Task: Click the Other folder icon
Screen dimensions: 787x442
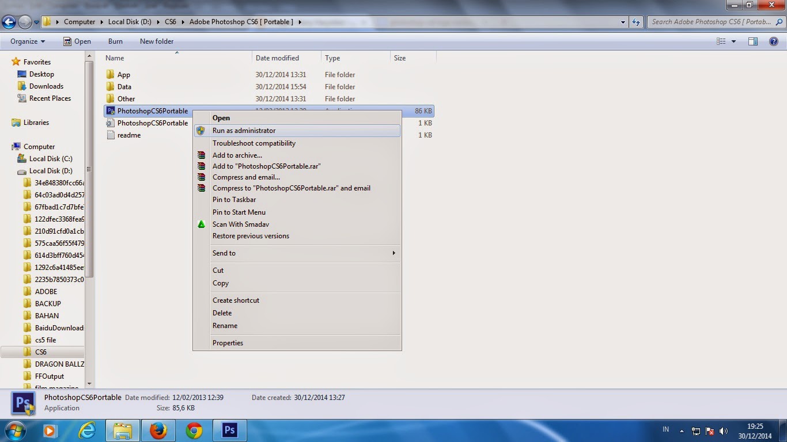Action: (111, 99)
